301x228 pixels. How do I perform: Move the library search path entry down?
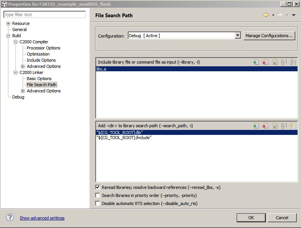292,126
